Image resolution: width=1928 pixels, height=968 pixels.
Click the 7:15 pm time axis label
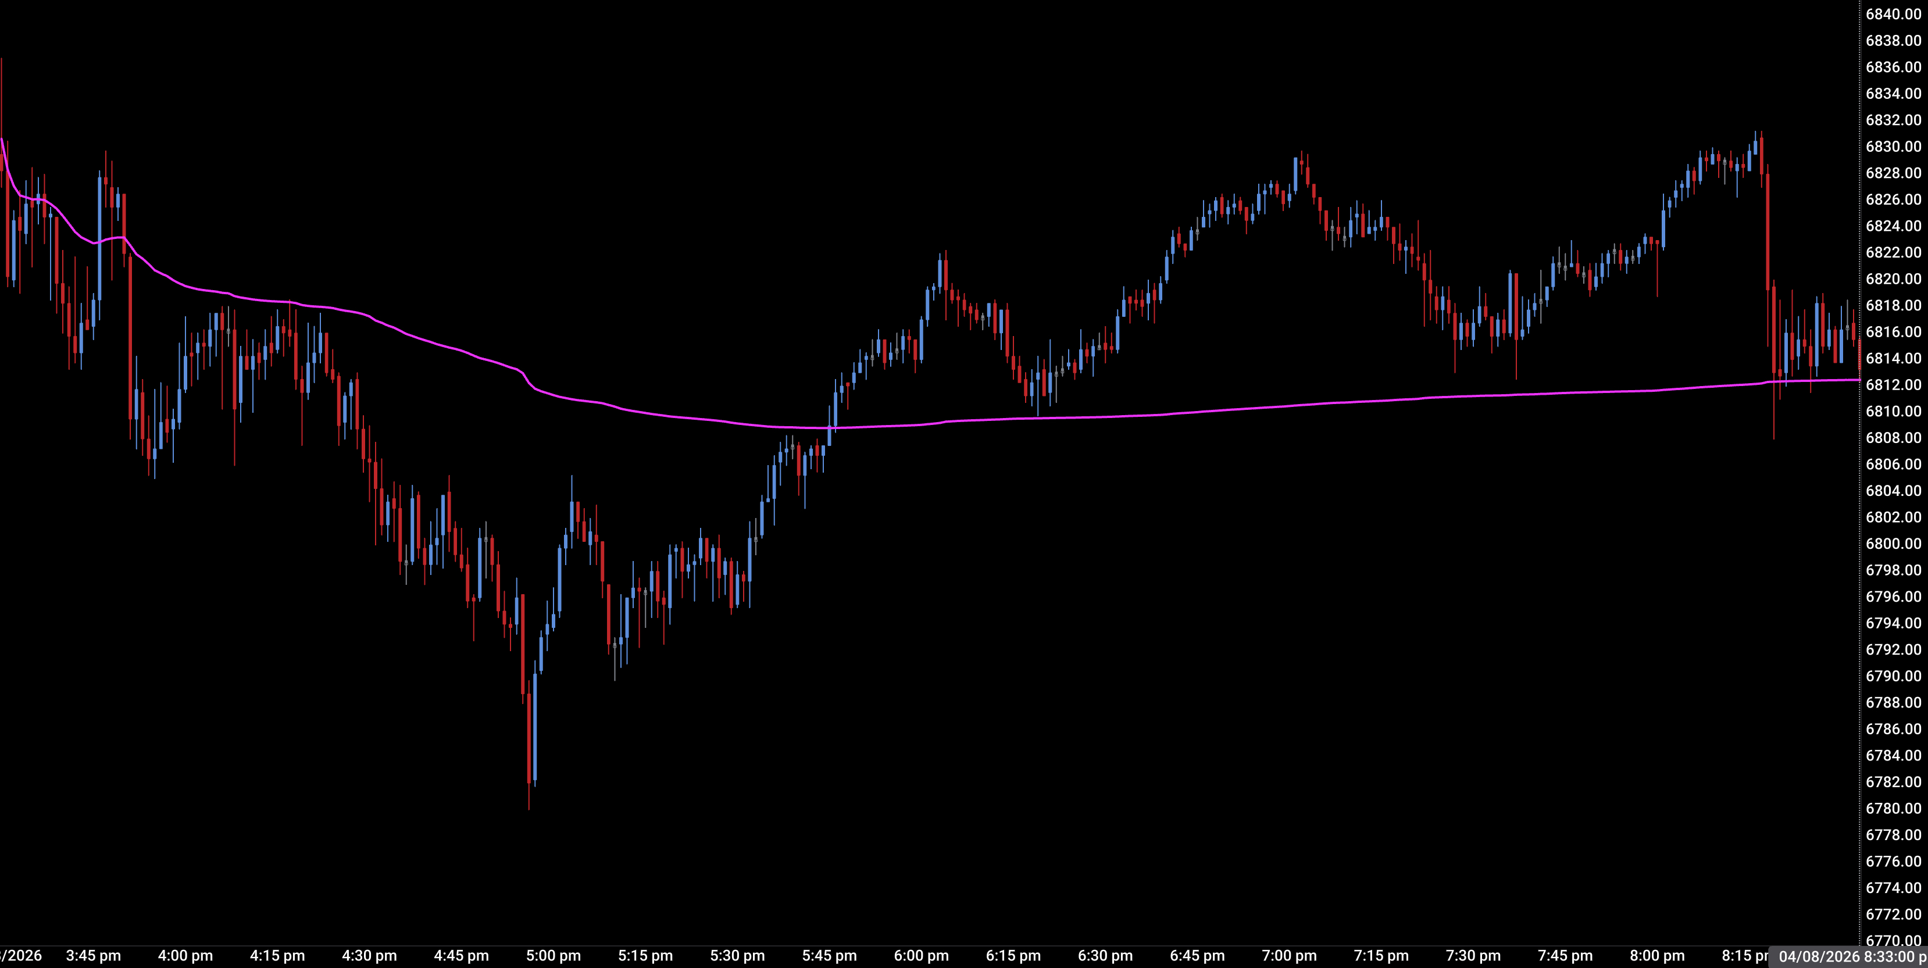[1381, 956]
